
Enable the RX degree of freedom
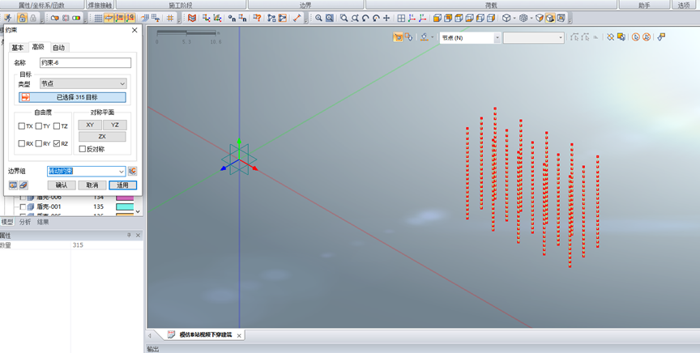(x=21, y=143)
